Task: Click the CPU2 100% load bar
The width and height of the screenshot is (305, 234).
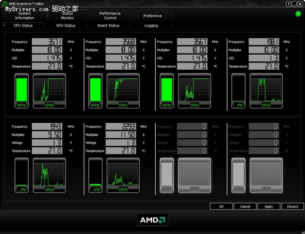Action: (167, 91)
